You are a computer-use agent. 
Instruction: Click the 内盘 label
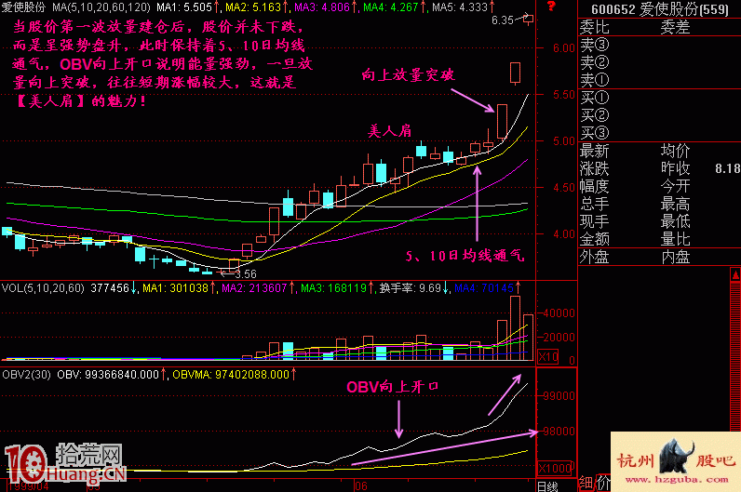pyautogui.click(x=675, y=257)
